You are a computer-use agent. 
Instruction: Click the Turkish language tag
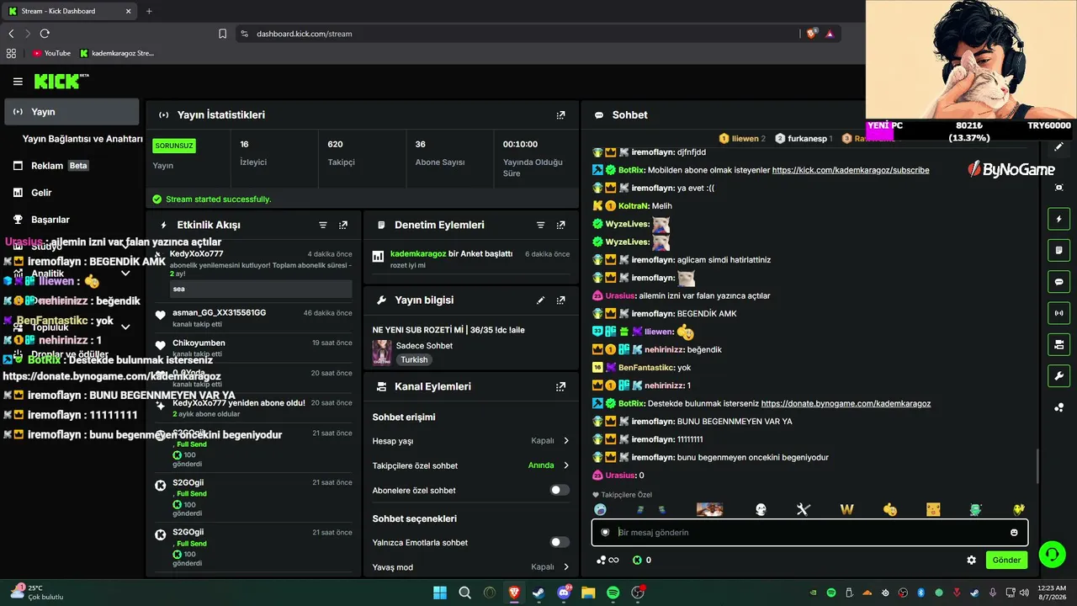[414, 359]
